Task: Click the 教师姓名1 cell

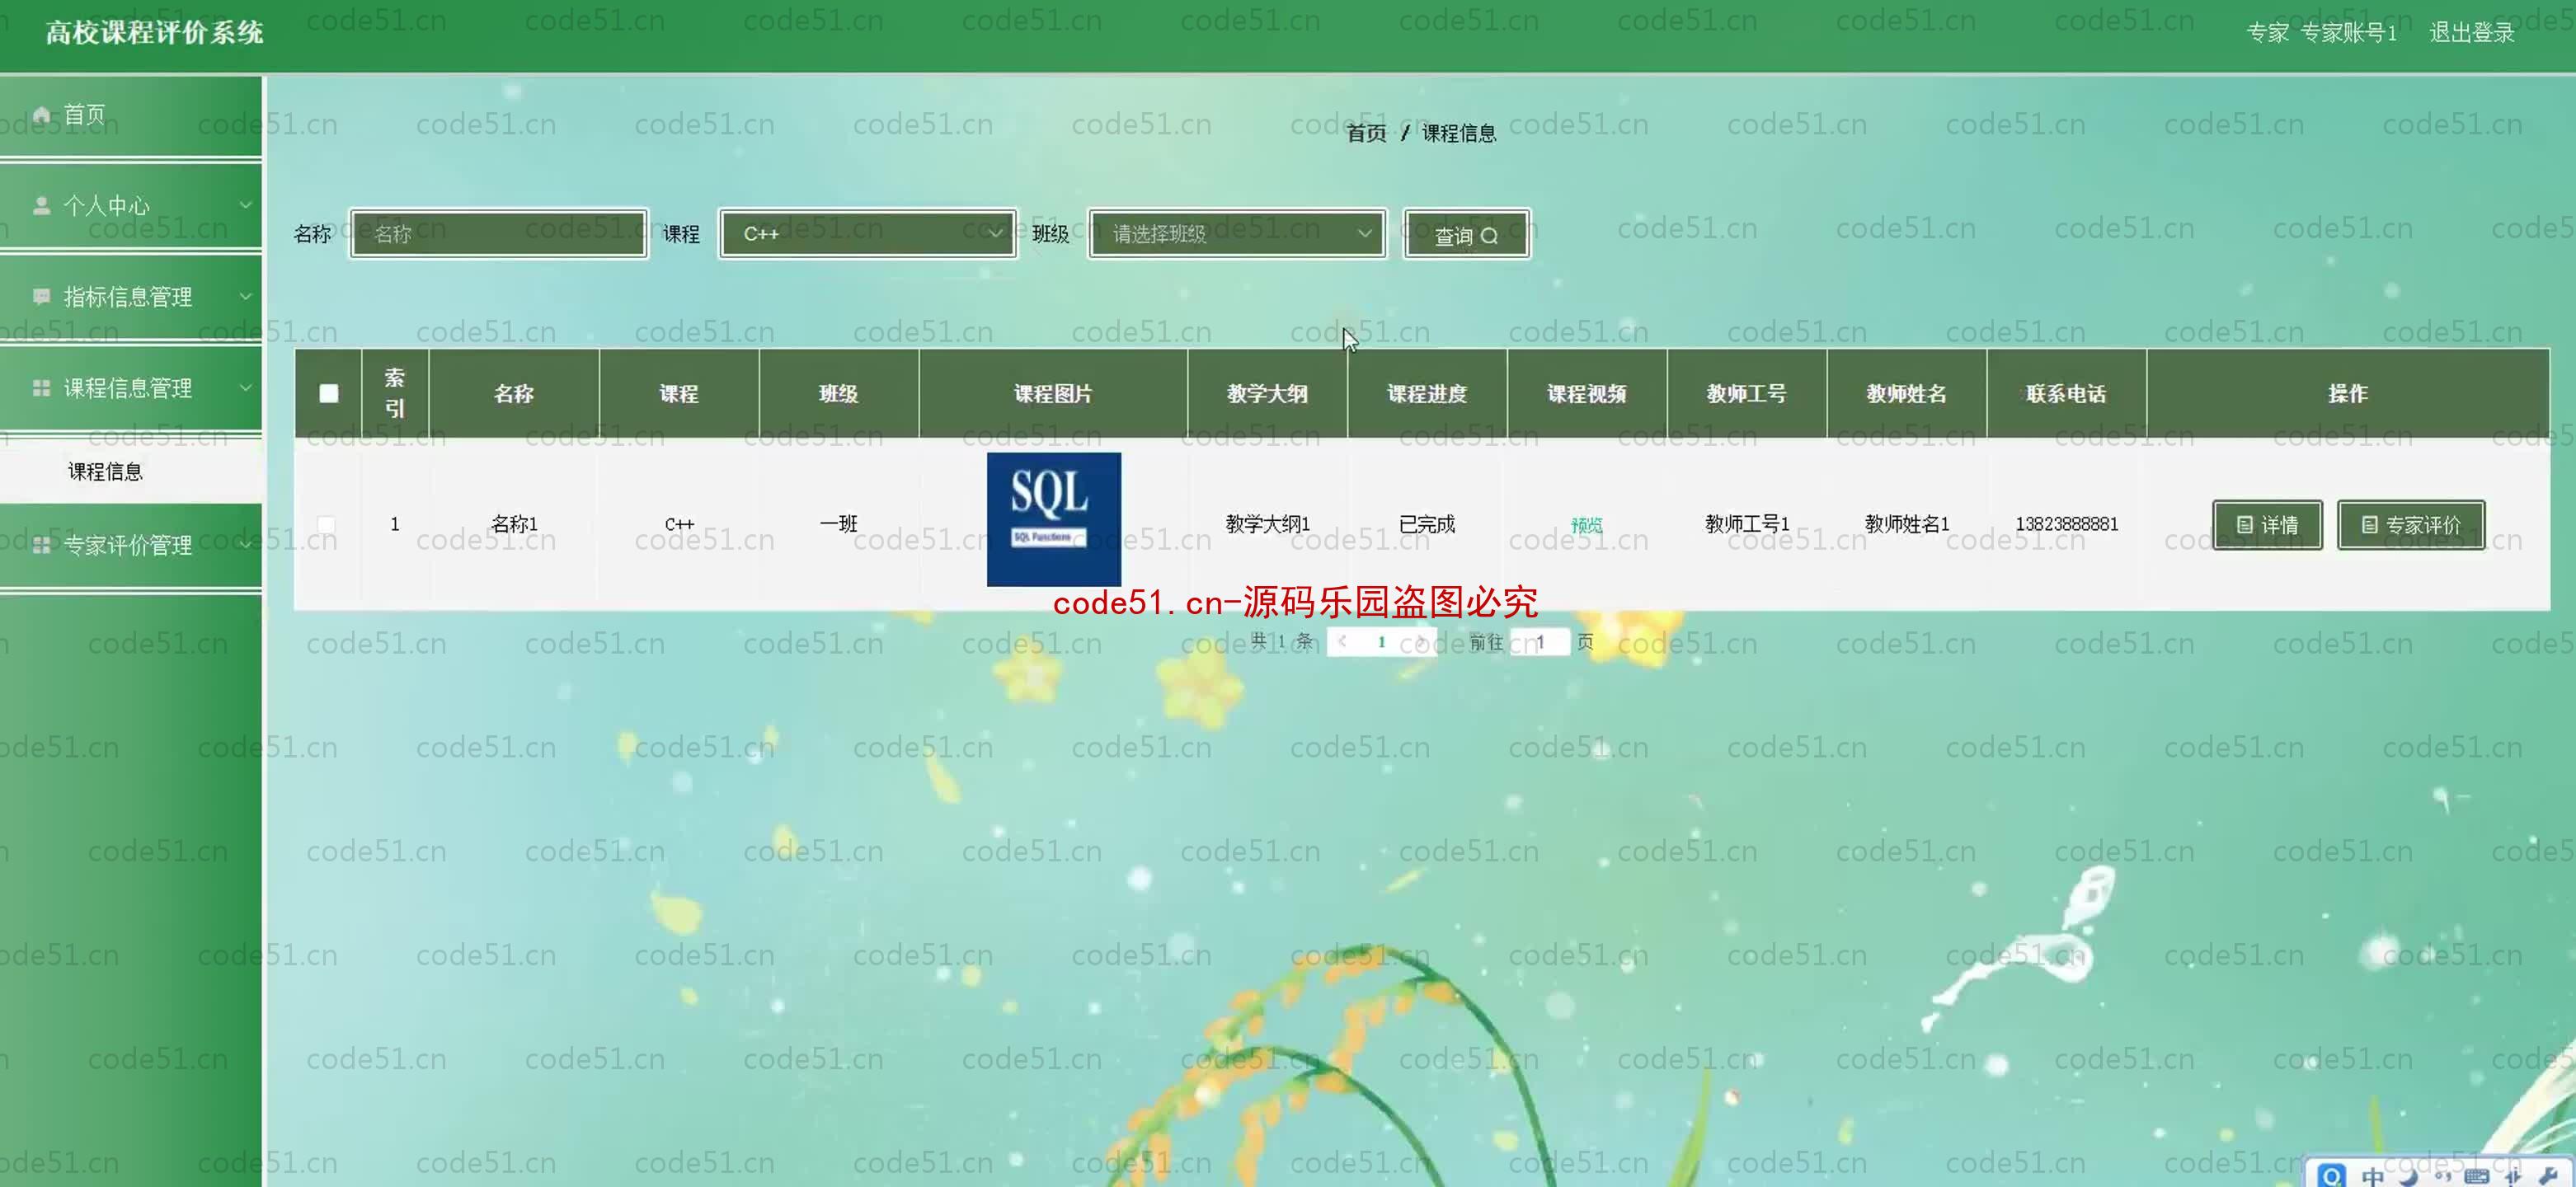Action: click(1907, 524)
